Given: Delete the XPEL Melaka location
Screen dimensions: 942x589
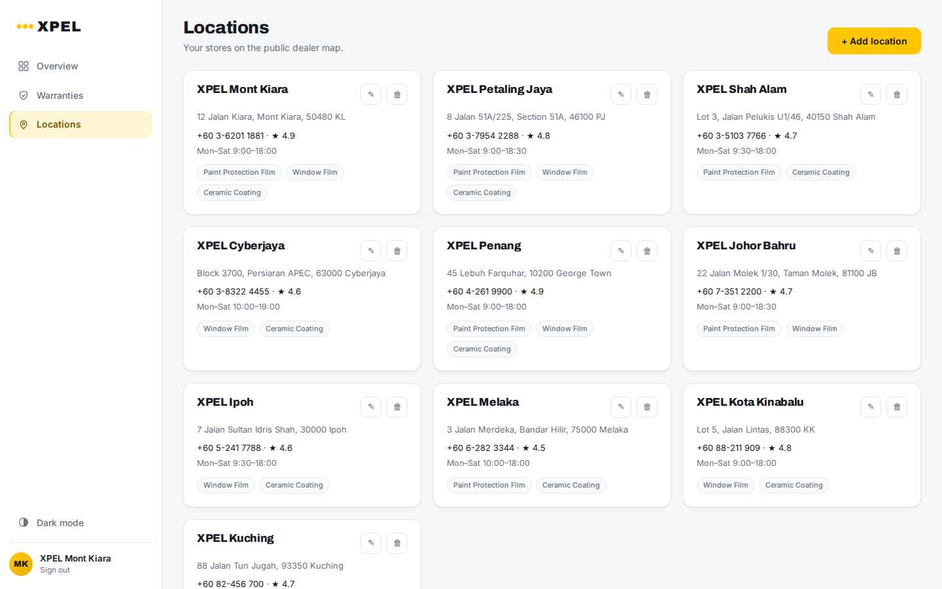Looking at the screenshot, I should click(x=647, y=407).
